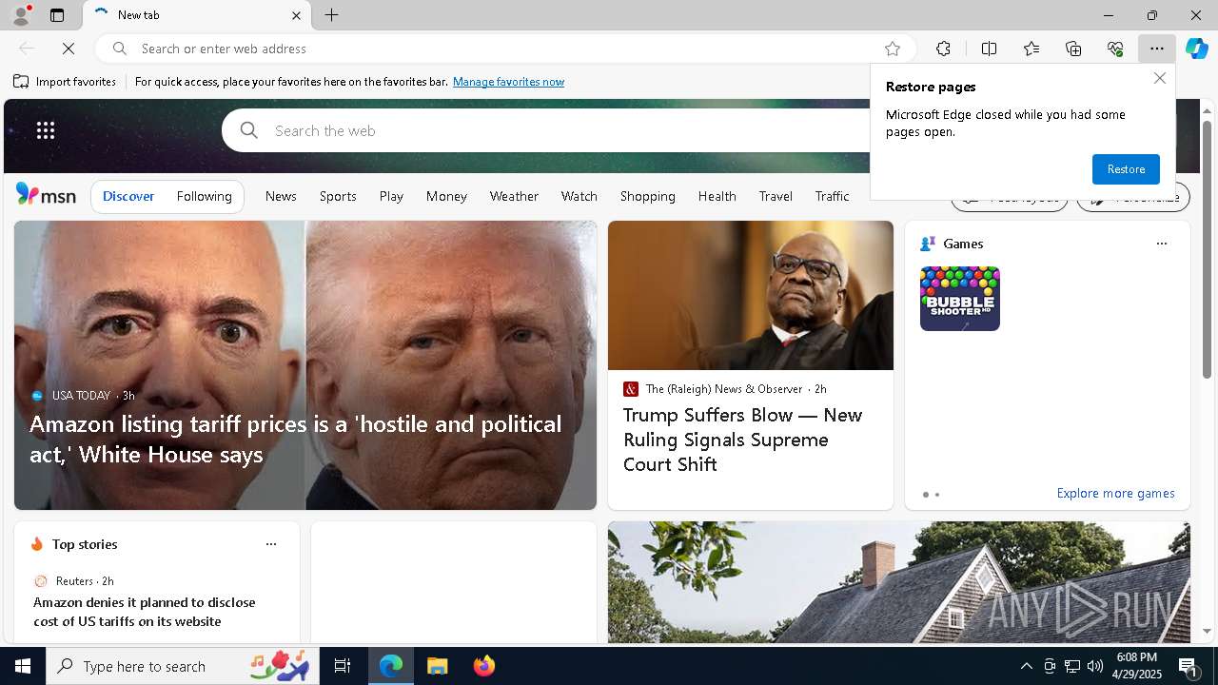The height and width of the screenshot is (685, 1218).
Task: Click the Restore button
Action: coord(1126,169)
